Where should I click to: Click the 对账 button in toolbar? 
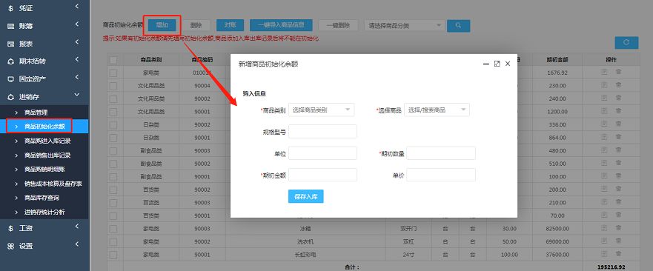[231, 25]
